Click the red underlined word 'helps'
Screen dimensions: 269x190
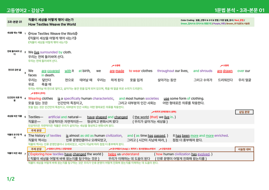pos(112,154)
